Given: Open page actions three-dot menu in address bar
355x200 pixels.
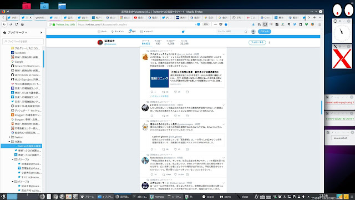Looking at the screenshot, I should pos(215,24).
